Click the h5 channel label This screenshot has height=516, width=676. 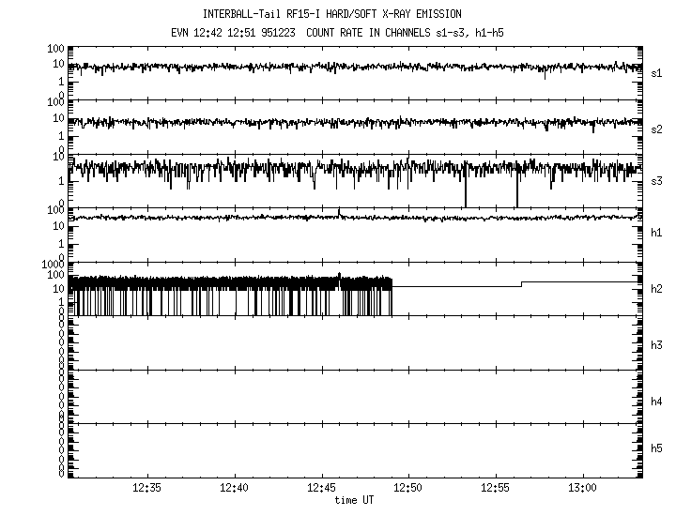click(x=657, y=449)
